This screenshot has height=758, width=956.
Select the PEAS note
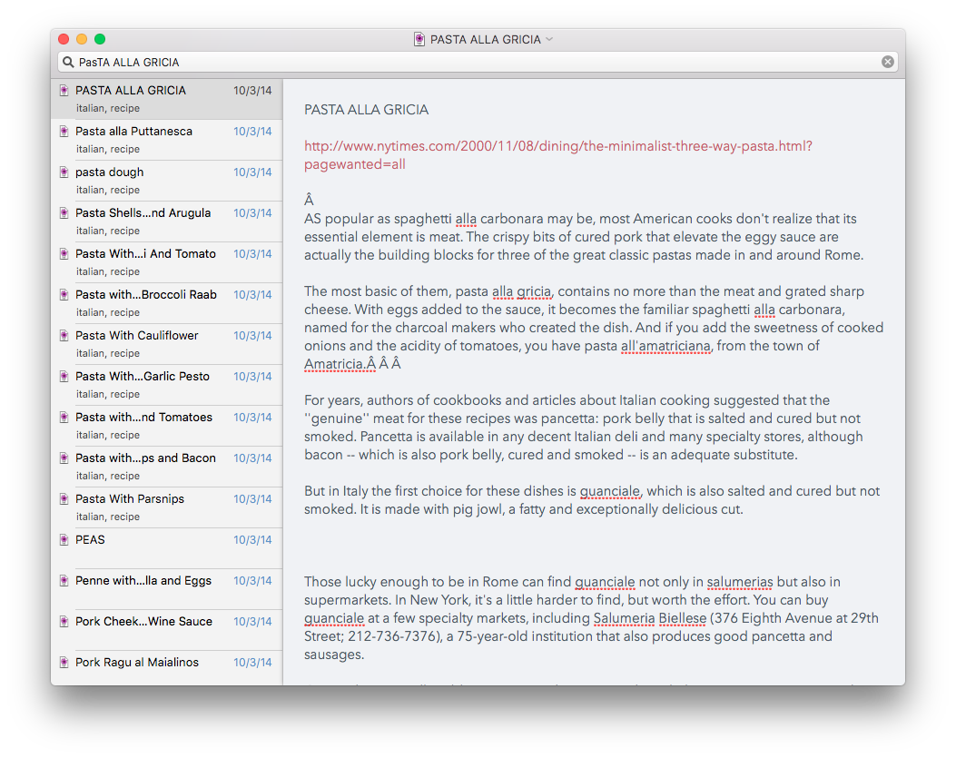(x=167, y=548)
